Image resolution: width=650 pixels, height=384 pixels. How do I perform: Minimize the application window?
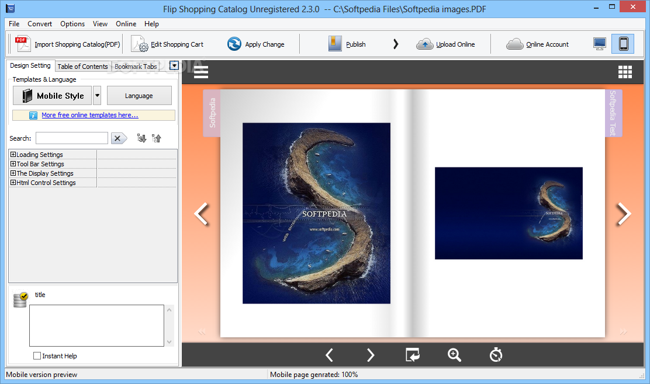click(x=596, y=6)
